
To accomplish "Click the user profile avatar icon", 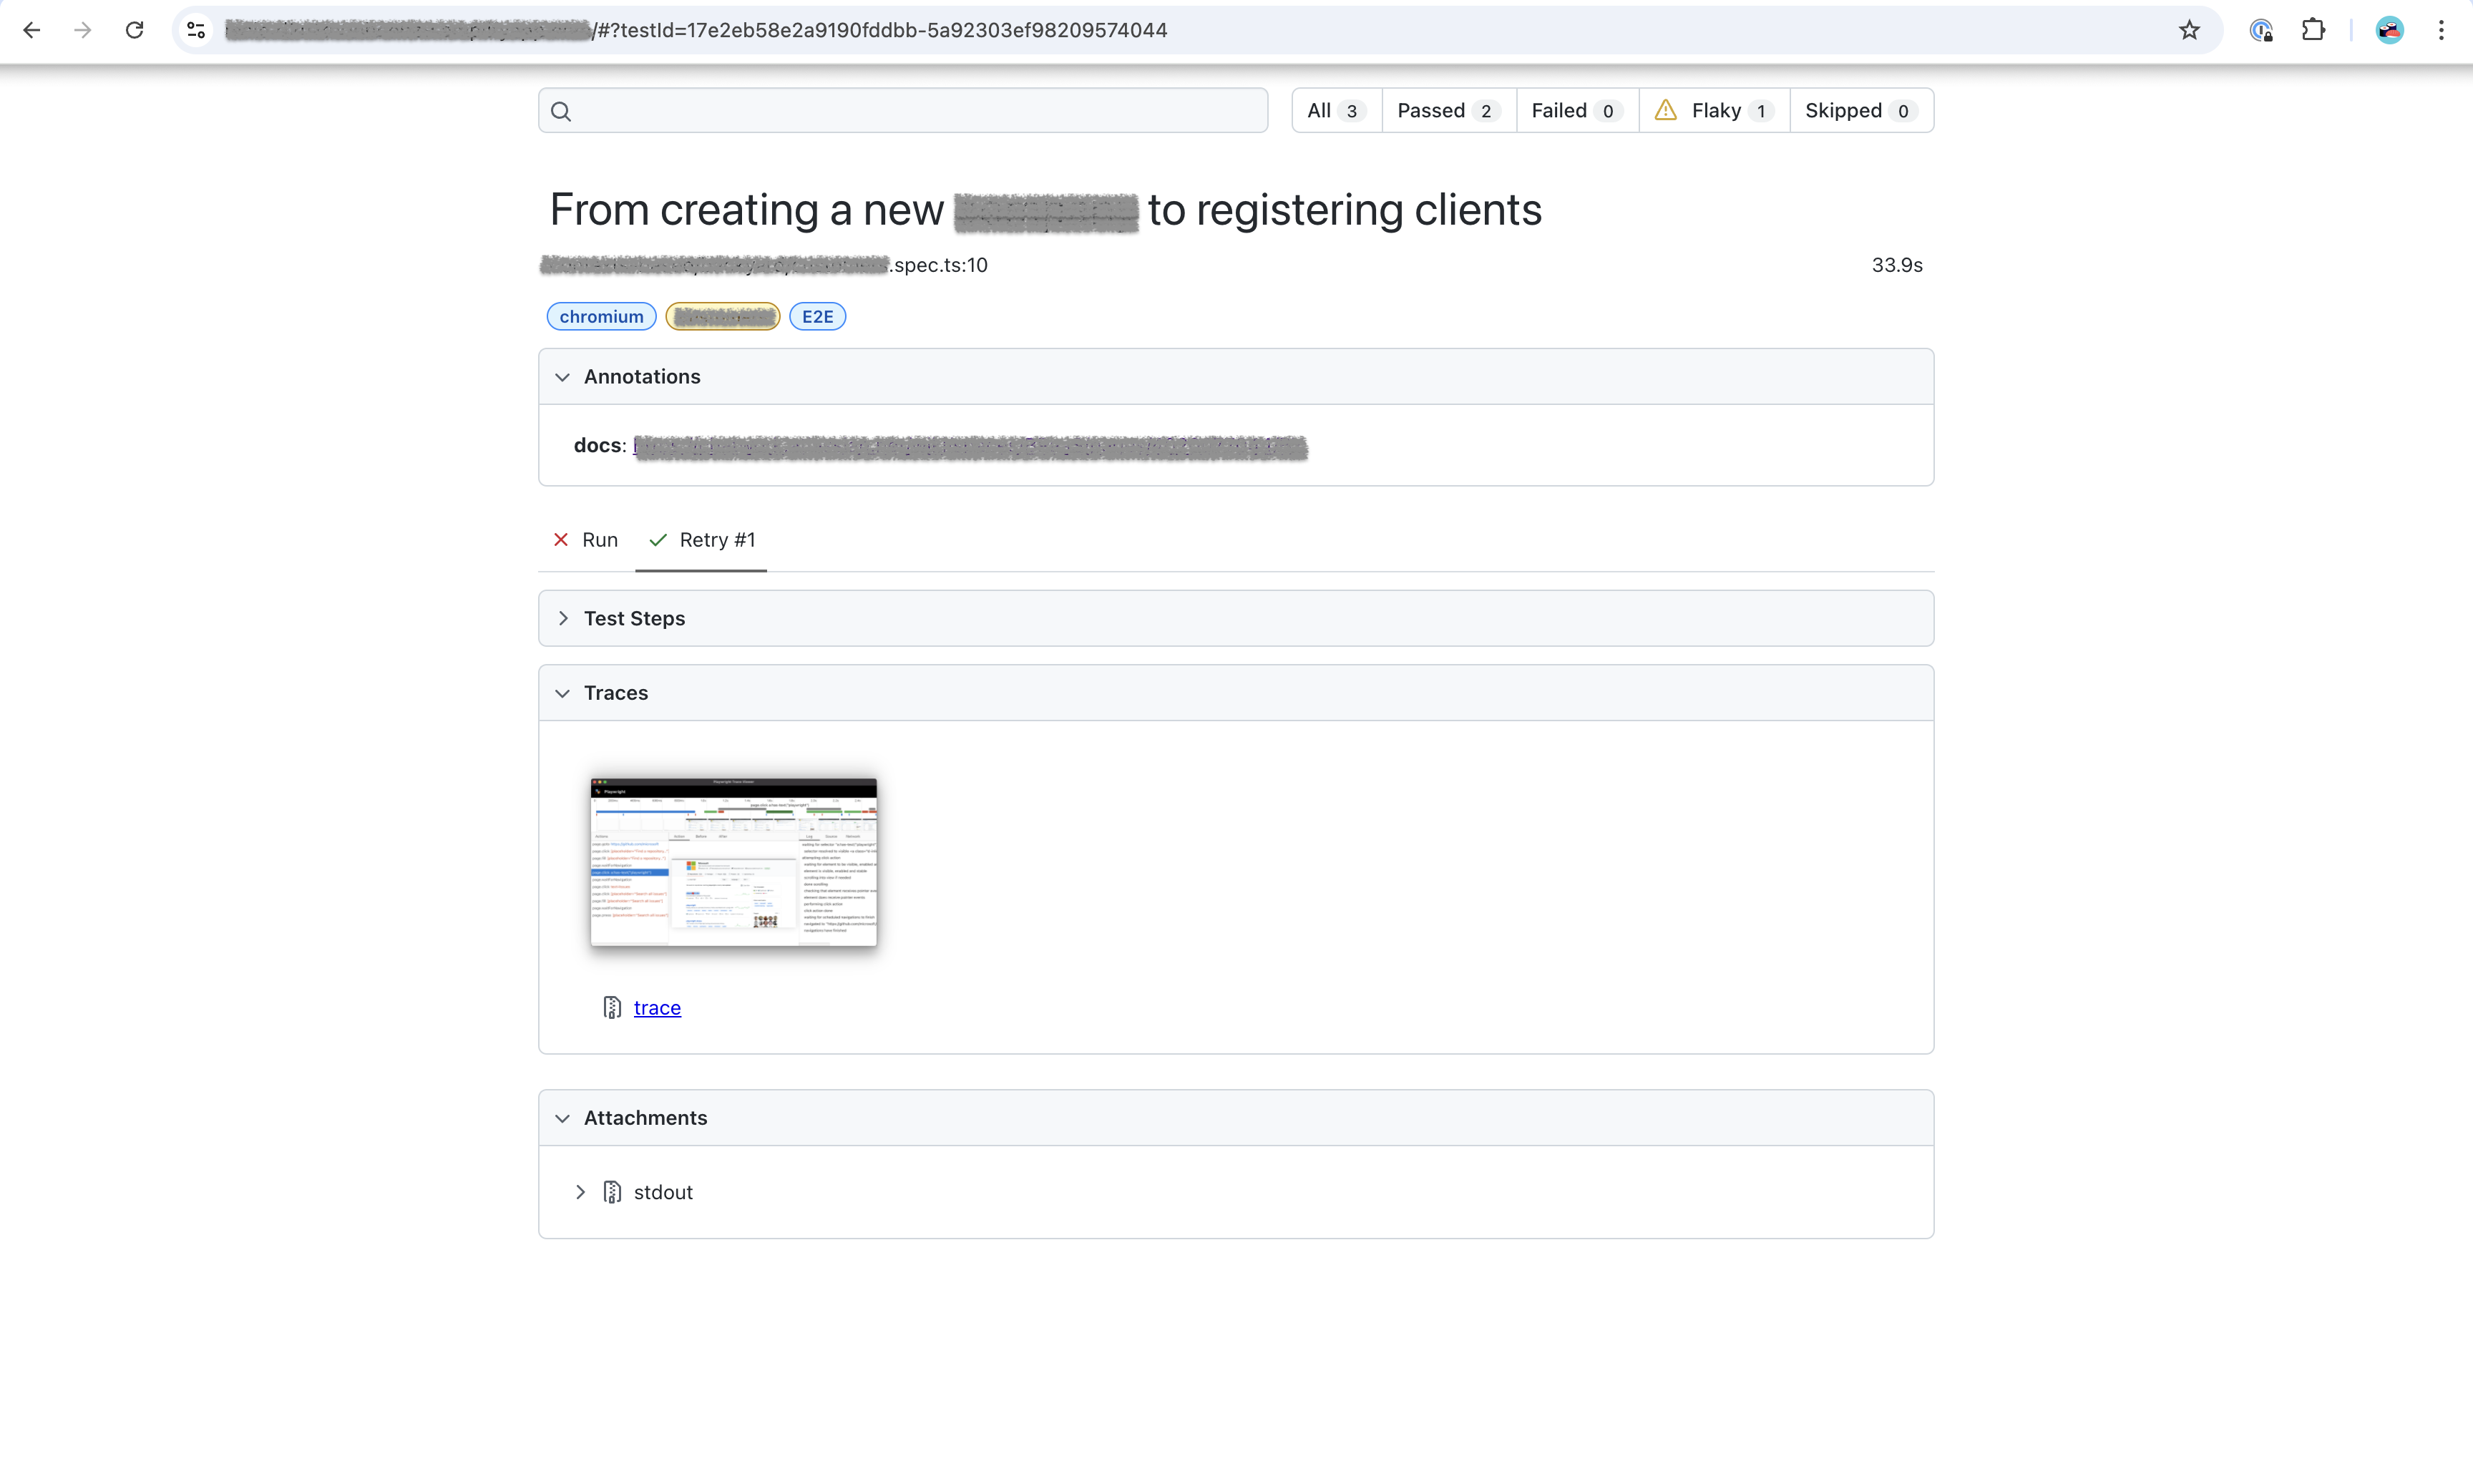I will pos(2389,30).
